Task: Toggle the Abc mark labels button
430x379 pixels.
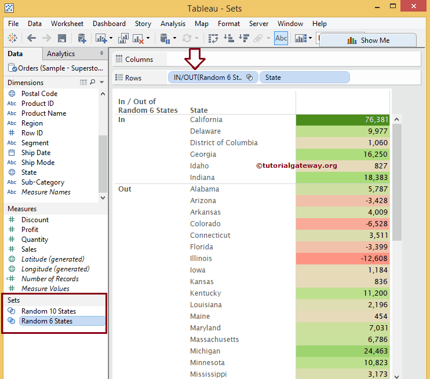Action: [281, 39]
